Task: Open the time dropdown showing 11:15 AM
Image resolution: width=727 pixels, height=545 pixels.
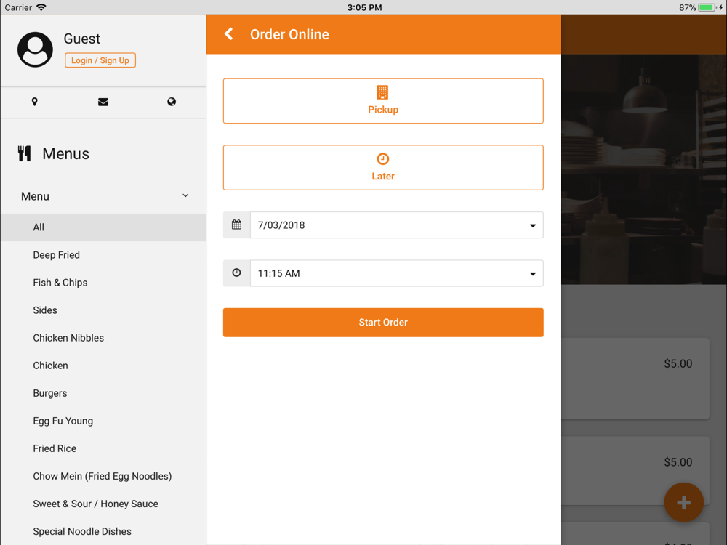Action: (x=396, y=273)
